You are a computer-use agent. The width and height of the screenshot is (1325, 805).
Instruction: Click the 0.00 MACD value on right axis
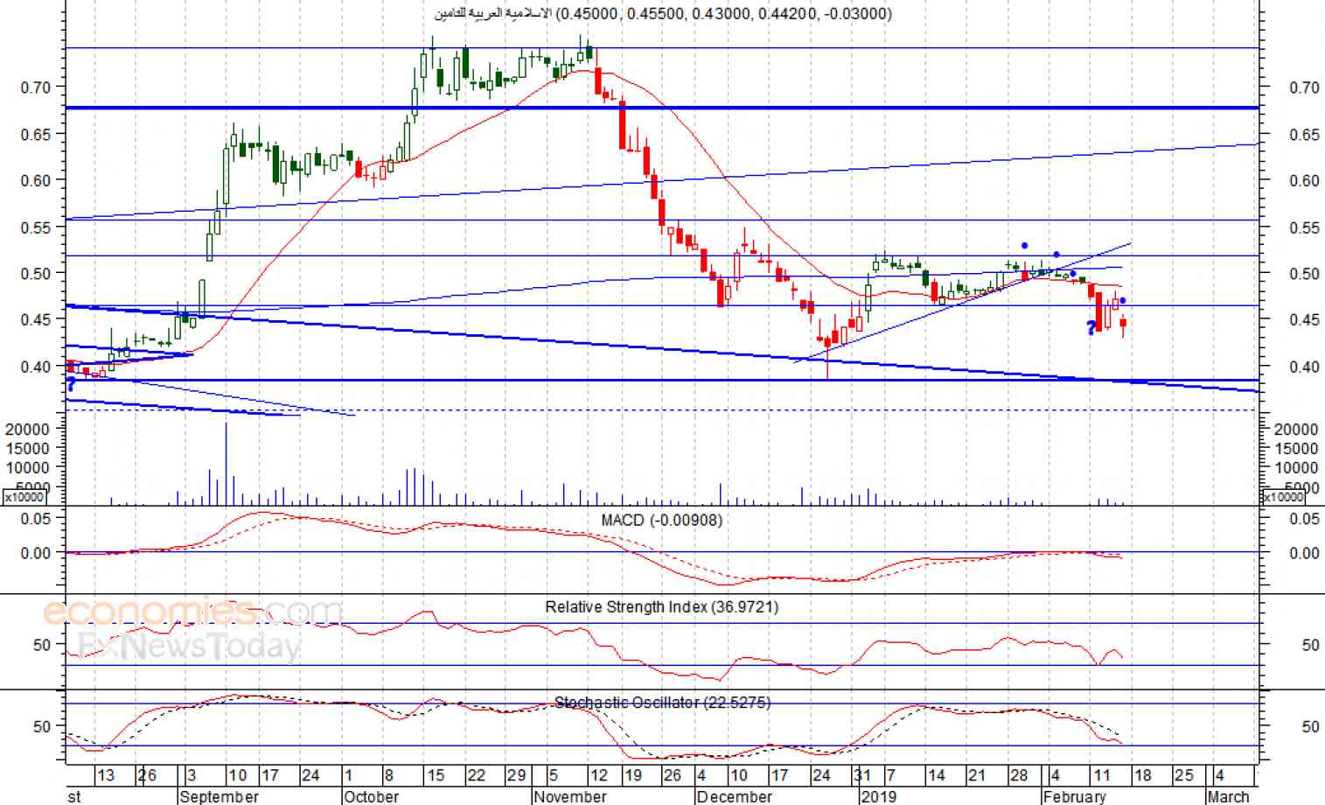point(1304,553)
